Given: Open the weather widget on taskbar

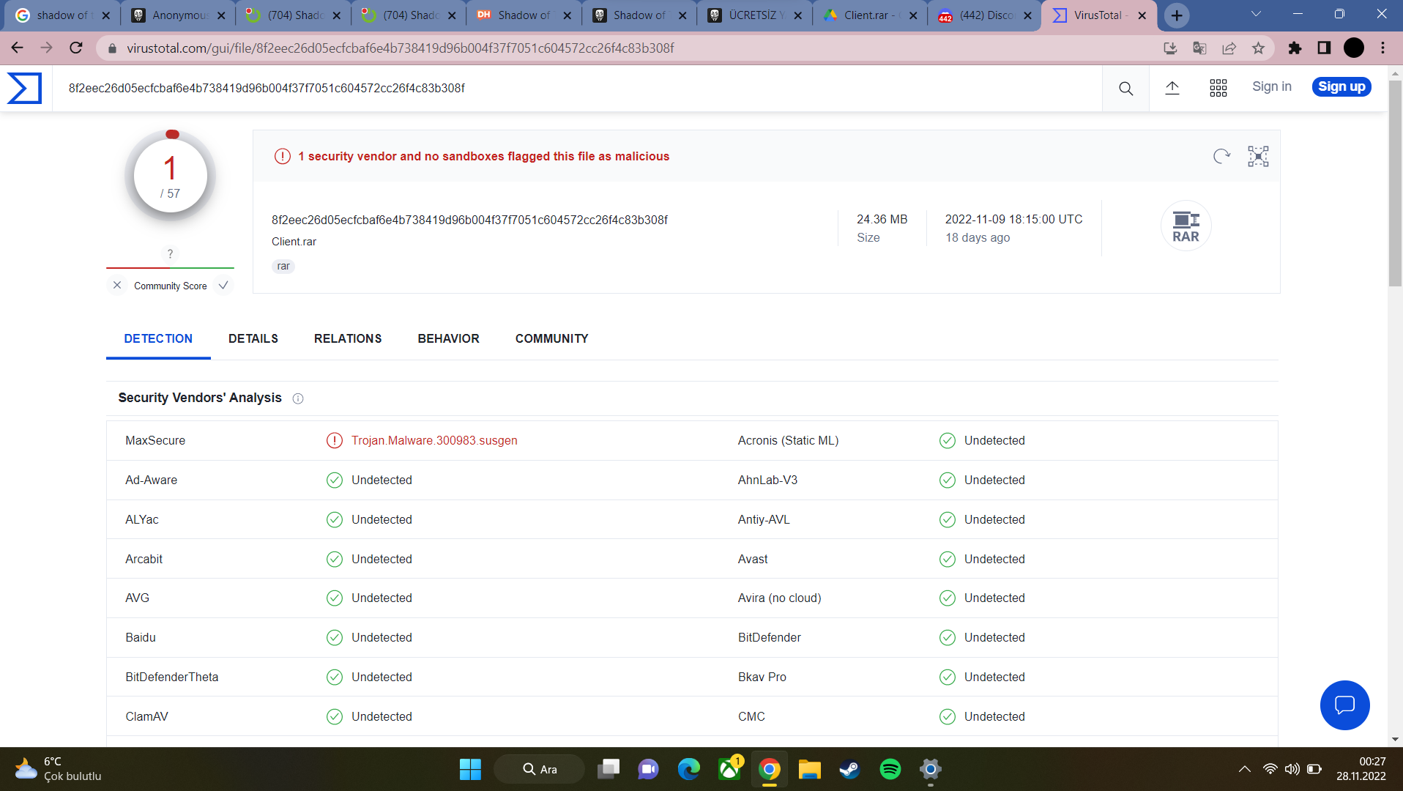Looking at the screenshot, I should (x=59, y=769).
